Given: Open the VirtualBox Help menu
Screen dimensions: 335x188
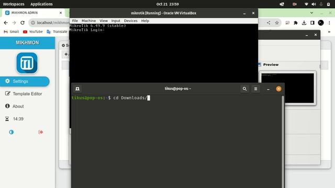Looking at the screenshot, I should (x=145, y=21).
